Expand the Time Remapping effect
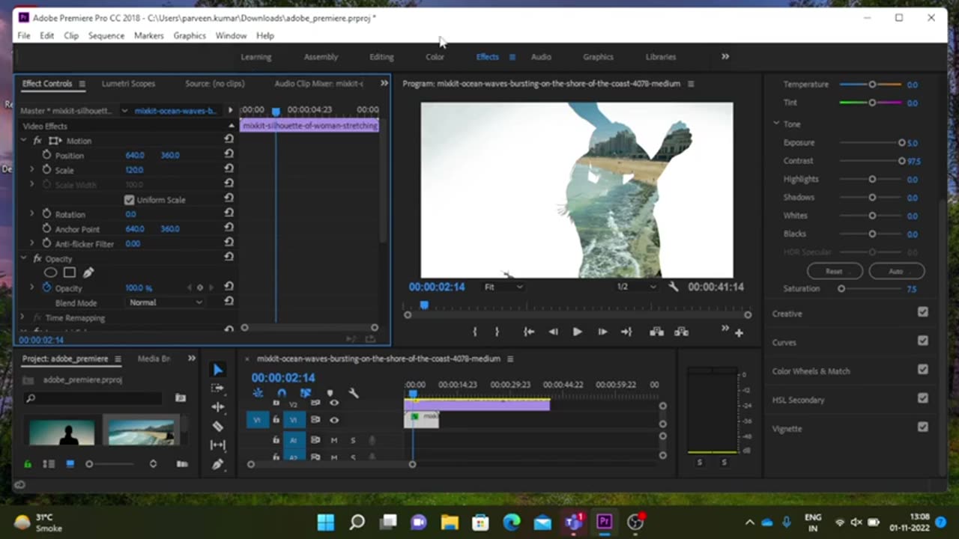The image size is (959, 539). coord(24,317)
